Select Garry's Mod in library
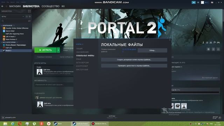Screen dimensions: 224x126 [8, 31]
